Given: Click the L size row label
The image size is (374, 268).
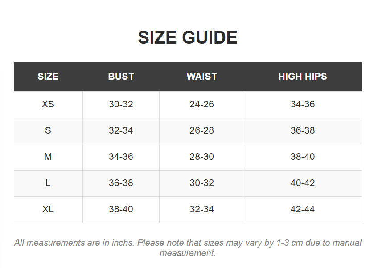Looking at the screenshot, I should tap(48, 183).
